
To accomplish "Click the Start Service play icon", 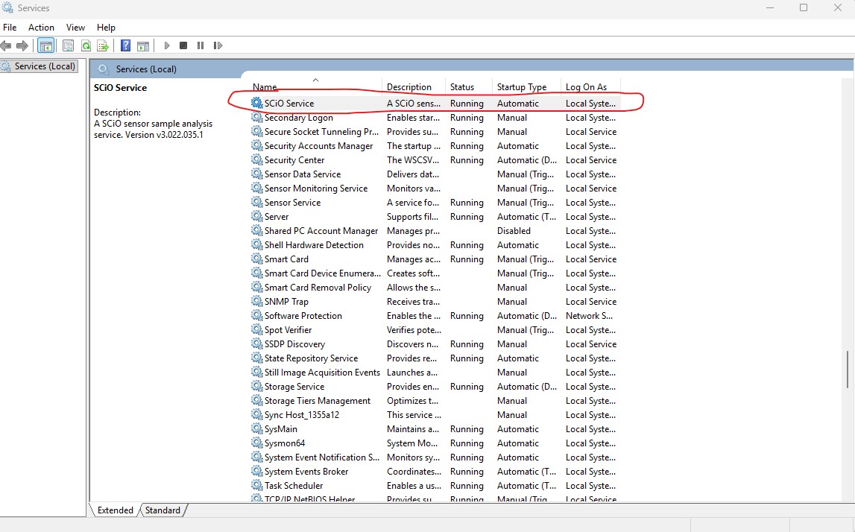I will point(167,45).
